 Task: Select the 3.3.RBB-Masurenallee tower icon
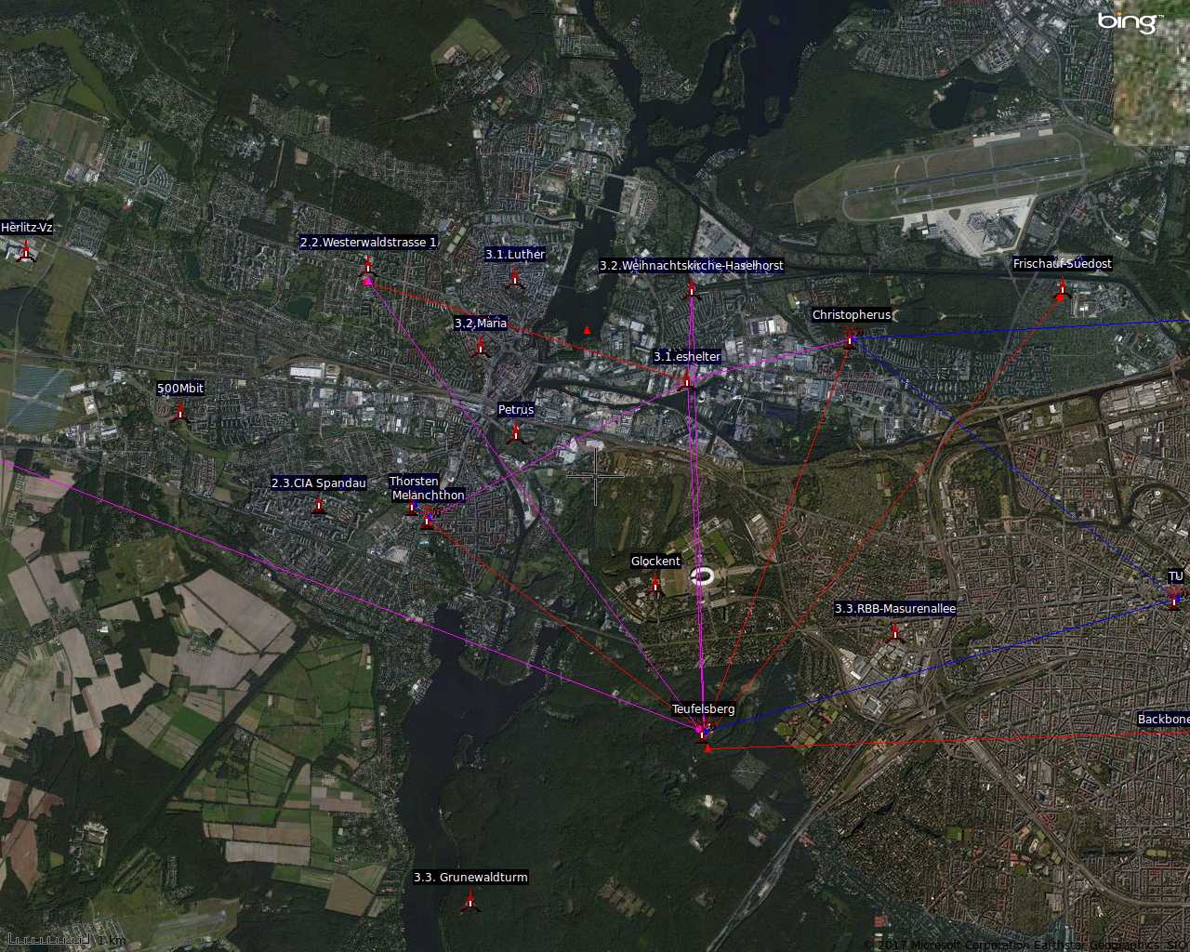(895, 632)
